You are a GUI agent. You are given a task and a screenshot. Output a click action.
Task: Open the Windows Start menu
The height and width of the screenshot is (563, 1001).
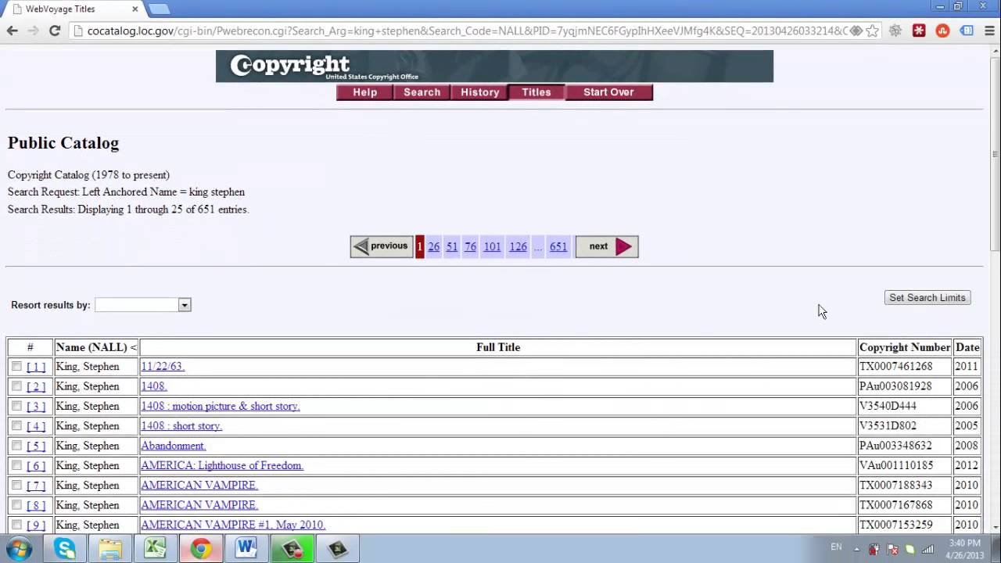pyautogui.click(x=19, y=549)
